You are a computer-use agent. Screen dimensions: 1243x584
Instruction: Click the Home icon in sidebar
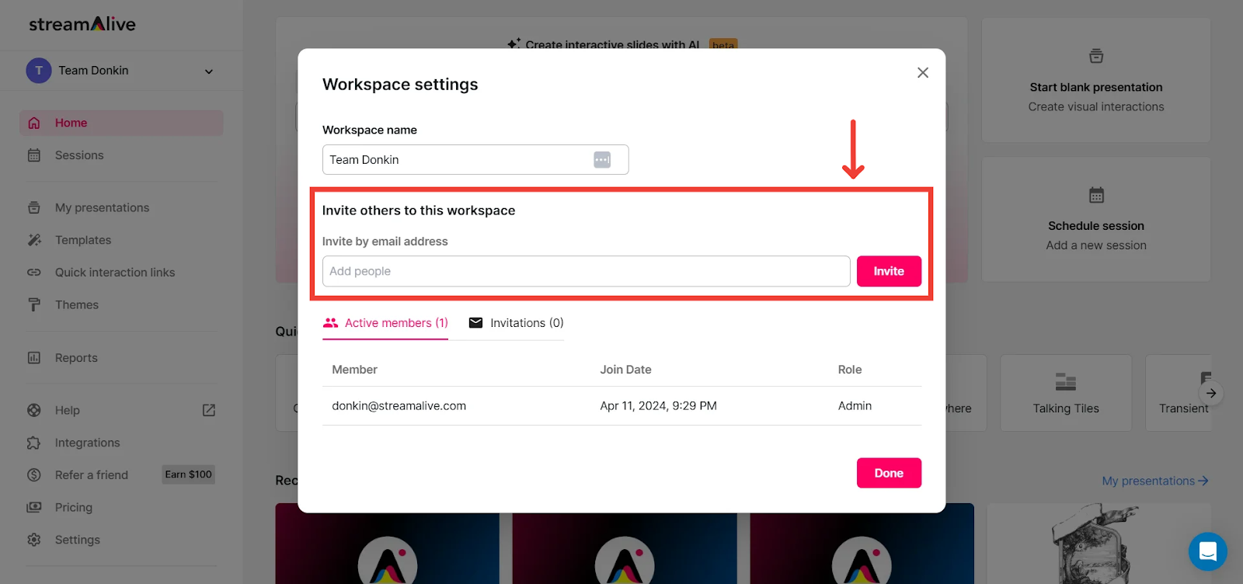point(34,123)
